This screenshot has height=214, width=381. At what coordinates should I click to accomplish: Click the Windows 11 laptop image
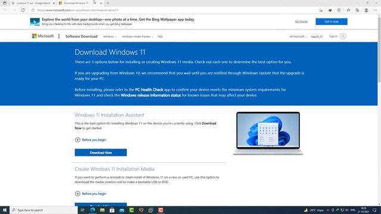(x=268, y=133)
